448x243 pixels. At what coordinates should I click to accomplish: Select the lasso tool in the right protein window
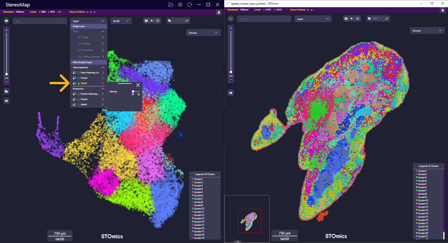pos(375,19)
